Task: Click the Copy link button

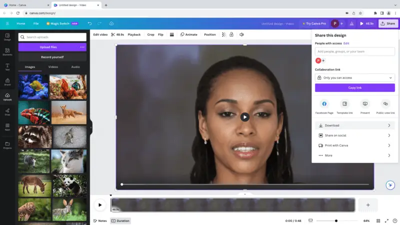Action: 354,87
